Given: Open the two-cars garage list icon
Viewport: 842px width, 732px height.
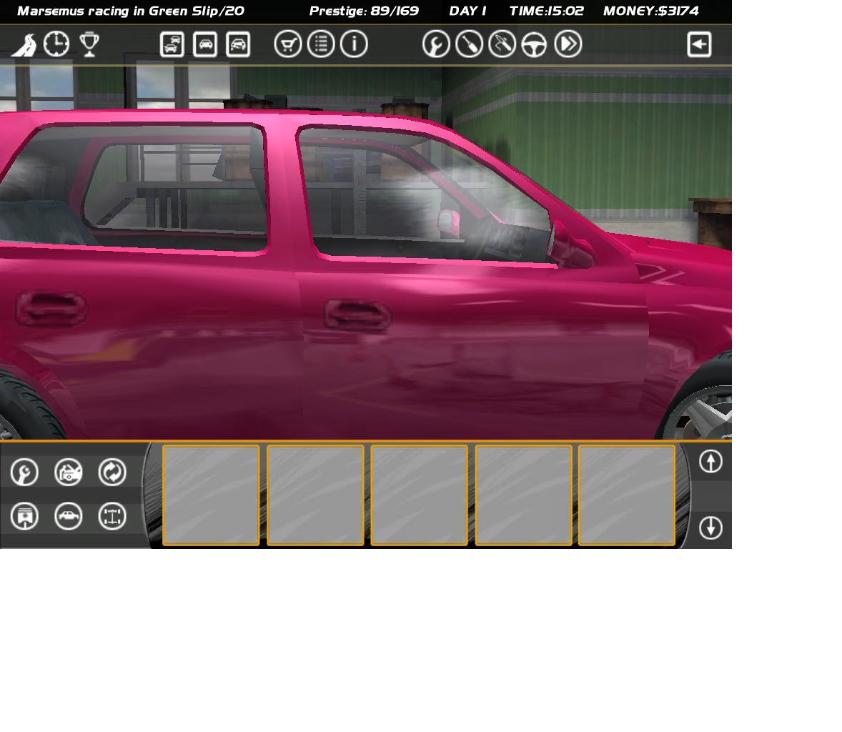Looking at the screenshot, I should point(172,44).
